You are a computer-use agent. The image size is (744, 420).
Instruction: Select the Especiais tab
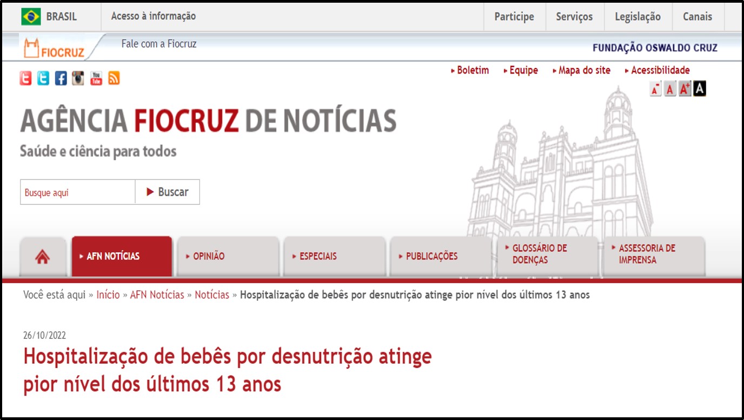334,257
